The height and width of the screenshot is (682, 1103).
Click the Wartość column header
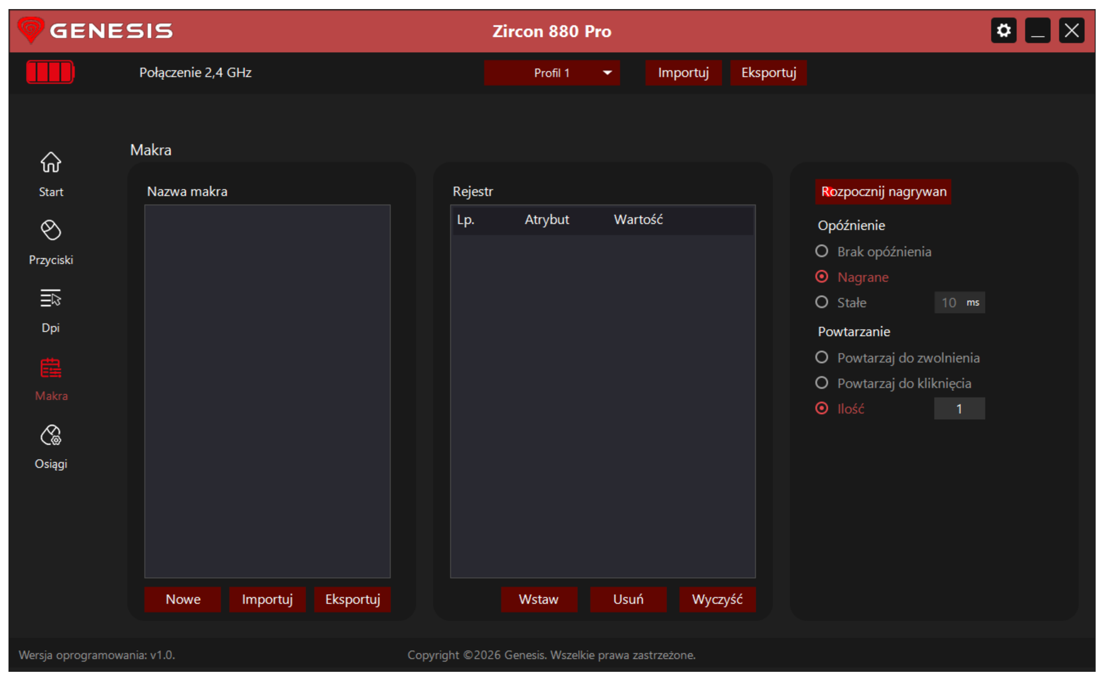[638, 220]
